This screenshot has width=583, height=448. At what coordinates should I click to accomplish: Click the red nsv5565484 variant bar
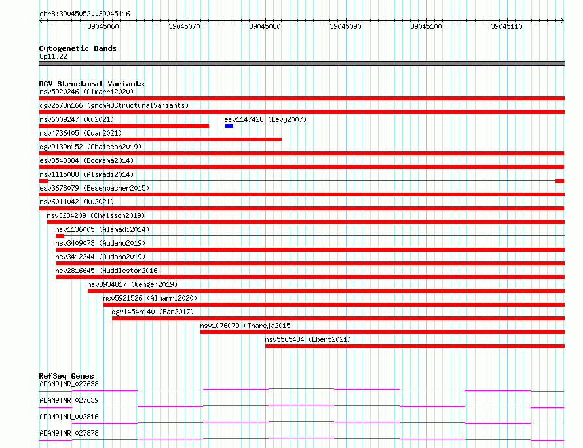coord(415,346)
